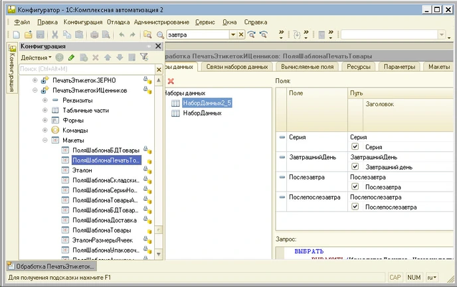457x287 pixels.
Task: Click the Cut scissors icon
Action: (x=54, y=34)
